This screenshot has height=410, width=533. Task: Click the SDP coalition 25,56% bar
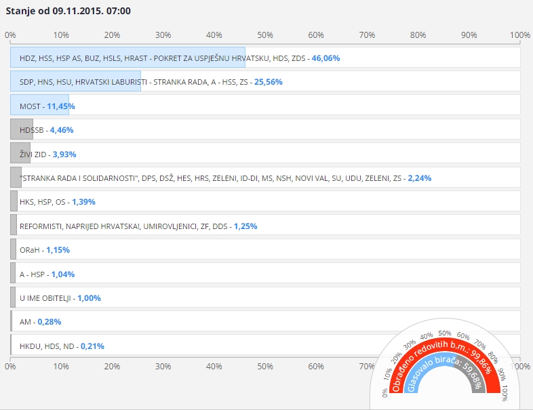pyautogui.click(x=75, y=81)
